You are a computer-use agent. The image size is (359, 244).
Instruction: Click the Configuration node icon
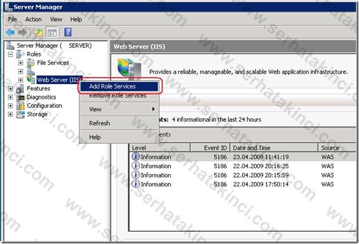click(20, 106)
